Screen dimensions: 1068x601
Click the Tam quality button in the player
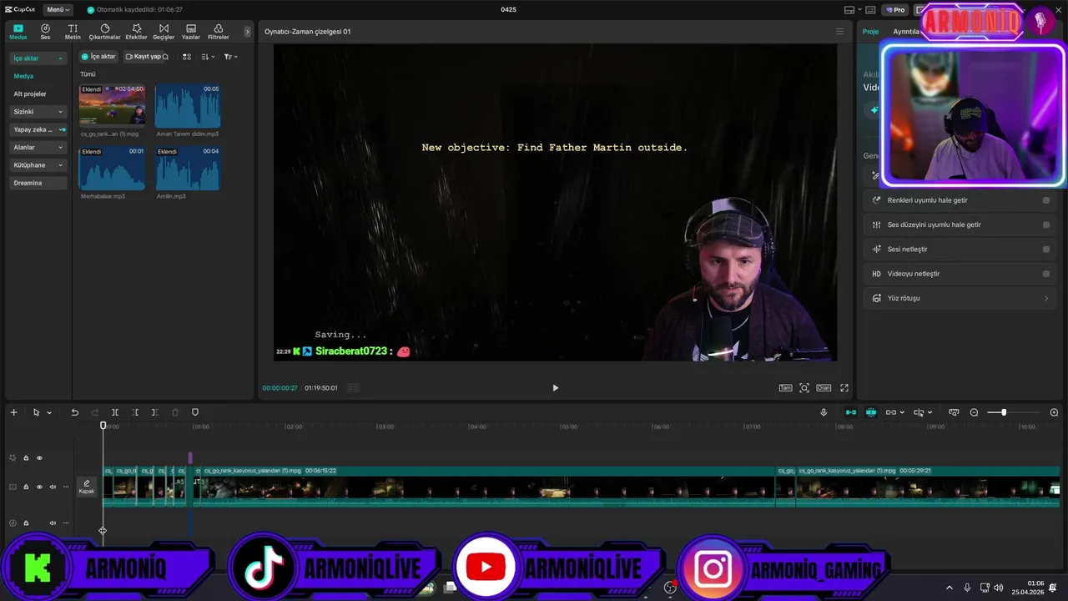(785, 388)
